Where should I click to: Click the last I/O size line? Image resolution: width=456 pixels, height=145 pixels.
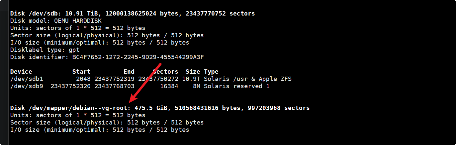click(100, 130)
